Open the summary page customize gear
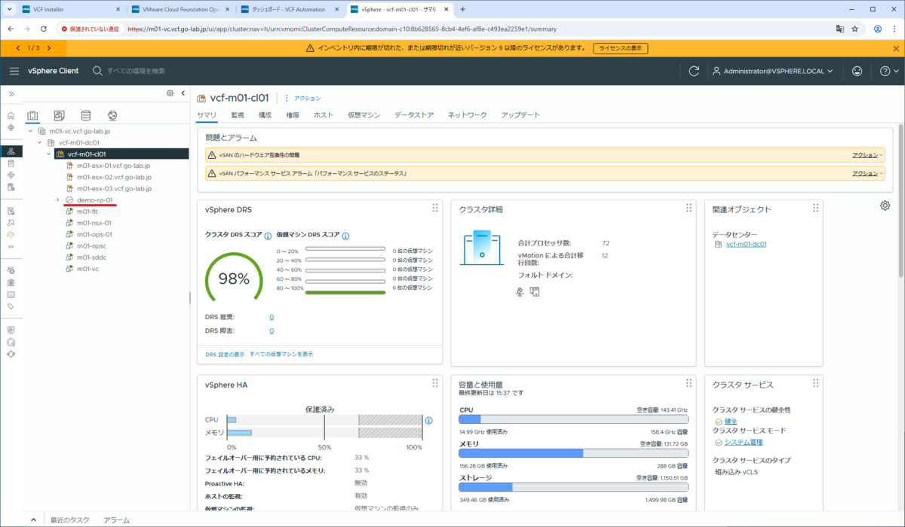Viewport: 905px width, 527px height. 885,206
